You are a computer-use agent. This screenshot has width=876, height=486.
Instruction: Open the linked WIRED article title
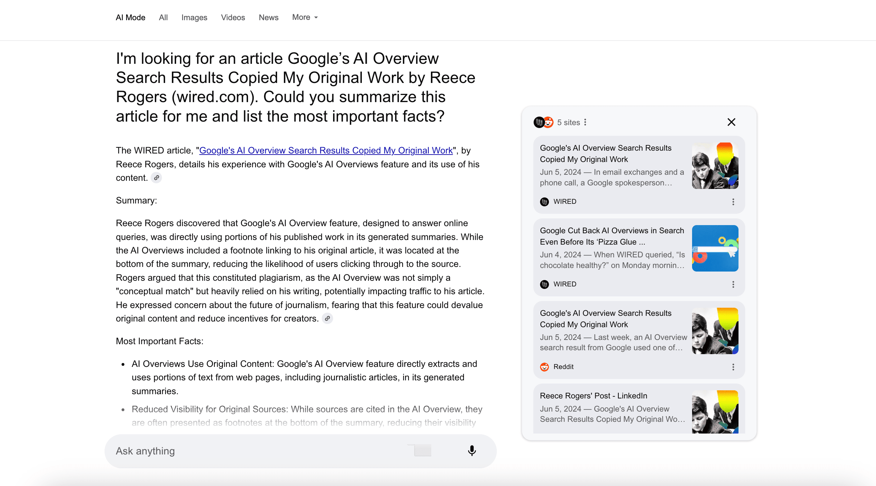[326, 150]
